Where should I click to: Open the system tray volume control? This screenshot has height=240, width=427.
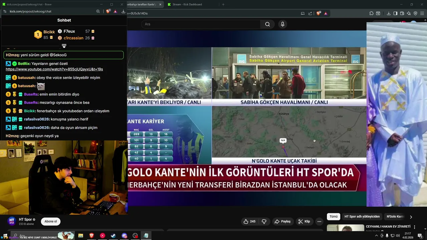point(398,236)
